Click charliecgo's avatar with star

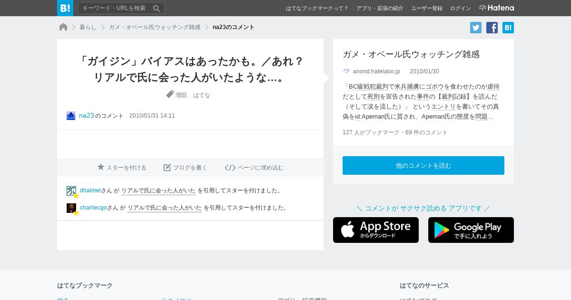click(71, 208)
